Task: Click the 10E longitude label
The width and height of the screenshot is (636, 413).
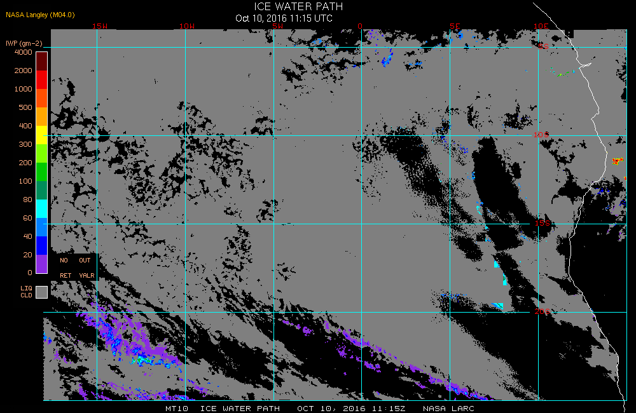Action: coord(541,26)
